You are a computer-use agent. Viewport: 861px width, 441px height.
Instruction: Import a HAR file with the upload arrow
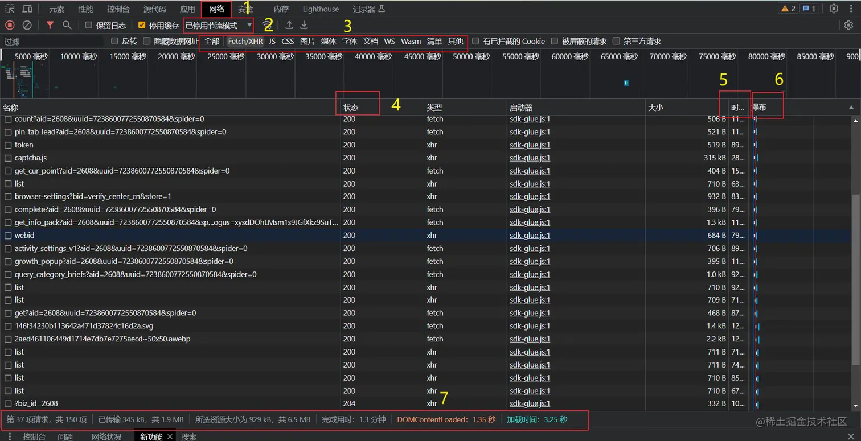(289, 25)
